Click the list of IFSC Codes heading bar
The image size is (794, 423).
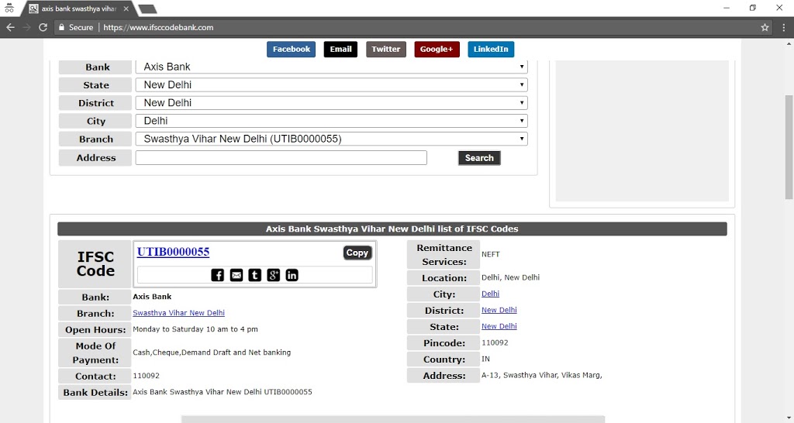392,229
